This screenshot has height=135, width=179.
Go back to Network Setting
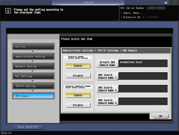pos(33,66)
